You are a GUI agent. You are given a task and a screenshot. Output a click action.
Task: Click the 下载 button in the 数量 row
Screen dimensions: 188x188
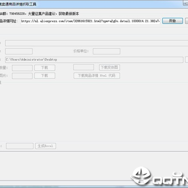click(x=45, y=68)
